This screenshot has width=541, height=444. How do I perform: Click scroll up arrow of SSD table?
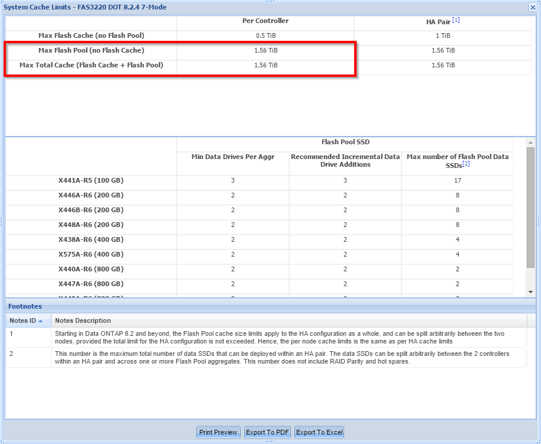coord(530,142)
